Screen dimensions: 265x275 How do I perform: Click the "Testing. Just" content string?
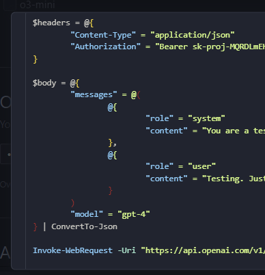234,179
